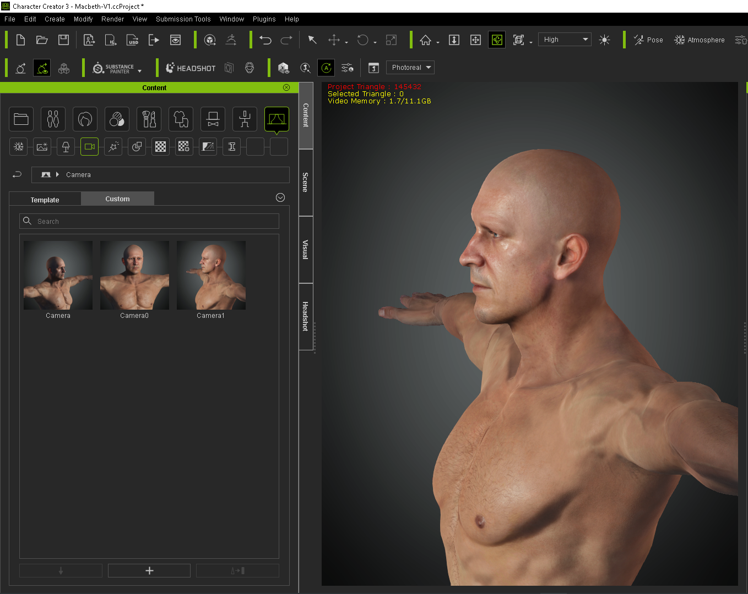Create a new project with the blank page icon

pos(20,40)
